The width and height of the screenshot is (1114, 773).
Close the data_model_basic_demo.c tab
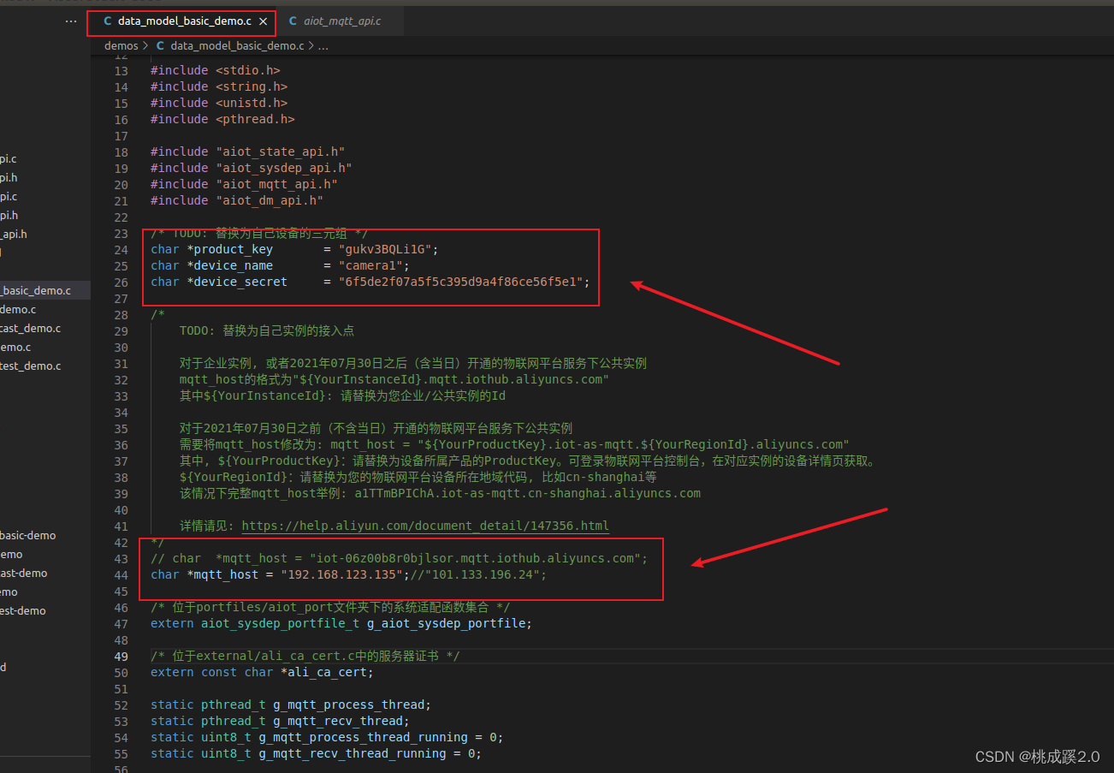(x=263, y=21)
